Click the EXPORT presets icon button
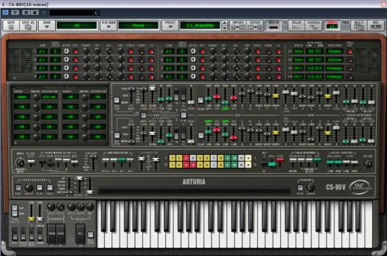The image size is (387, 256). click(x=255, y=25)
